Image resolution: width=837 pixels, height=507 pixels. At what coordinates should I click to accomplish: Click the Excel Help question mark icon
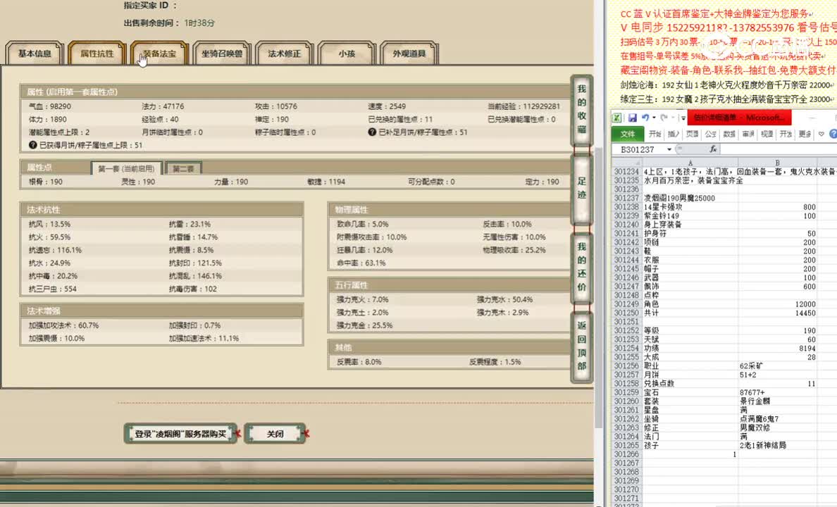pyautogui.click(x=833, y=134)
